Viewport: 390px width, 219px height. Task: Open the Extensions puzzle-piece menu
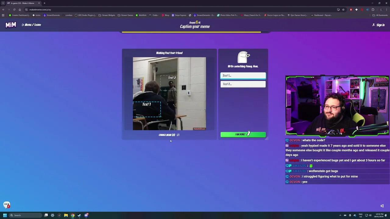pos(373,9)
